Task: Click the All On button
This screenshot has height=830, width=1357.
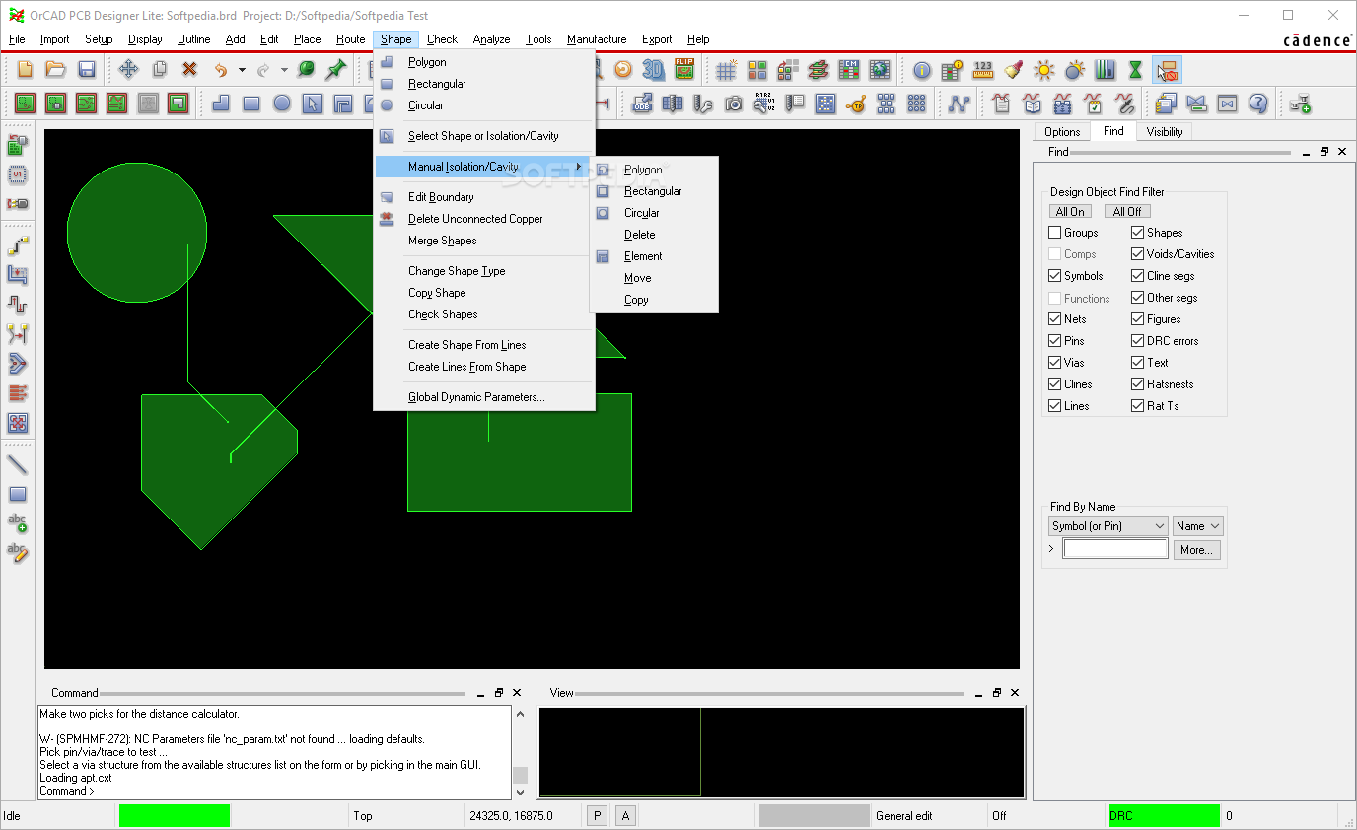Action: (x=1070, y=212)
